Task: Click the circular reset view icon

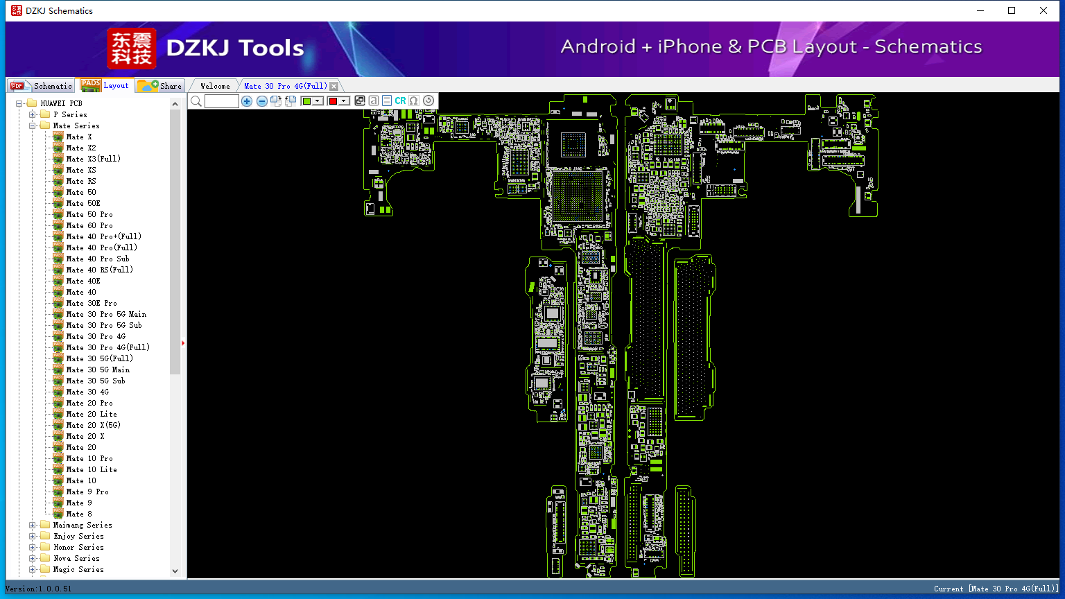Action: point(428,101)
